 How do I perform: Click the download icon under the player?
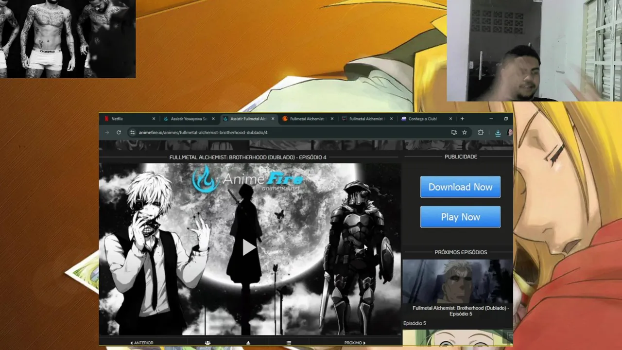point(248,343)
